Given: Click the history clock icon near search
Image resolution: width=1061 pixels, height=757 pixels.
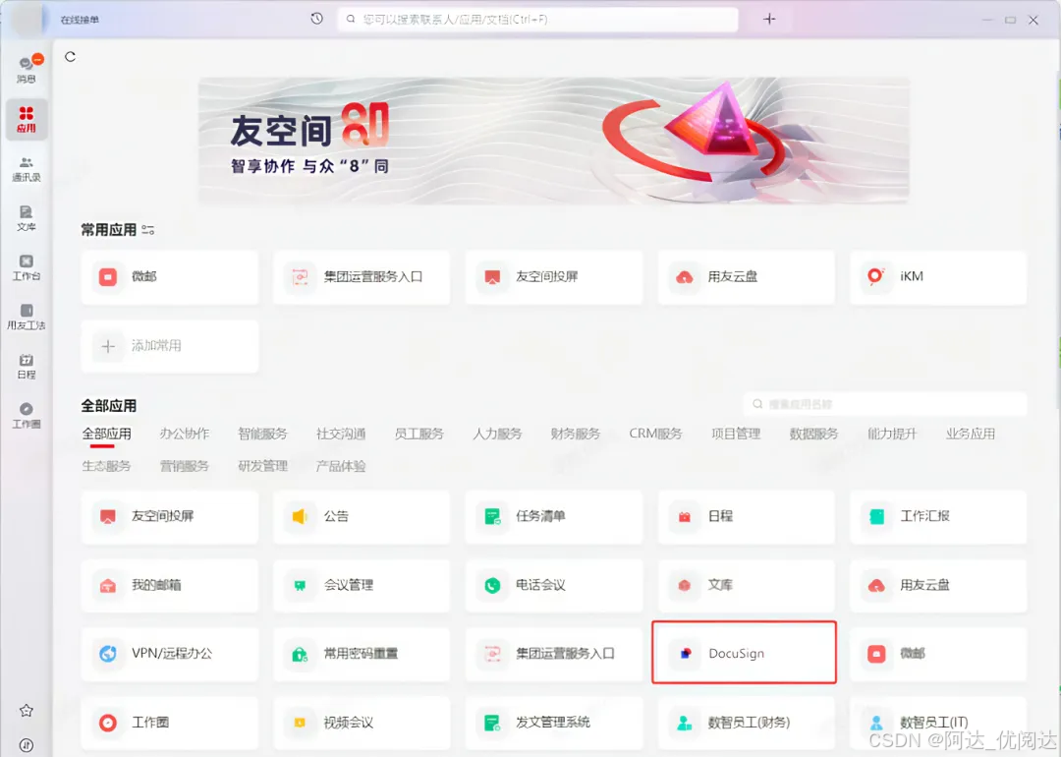Looking at the screenshot, I should 316,19.
